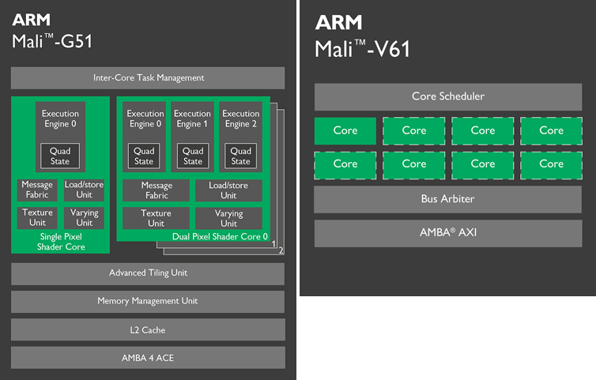Click Quad State under Dual Core's Execution Engine 0
This screenshot has height=380, width=596.
pyautogui.click(x=144, y=156)
